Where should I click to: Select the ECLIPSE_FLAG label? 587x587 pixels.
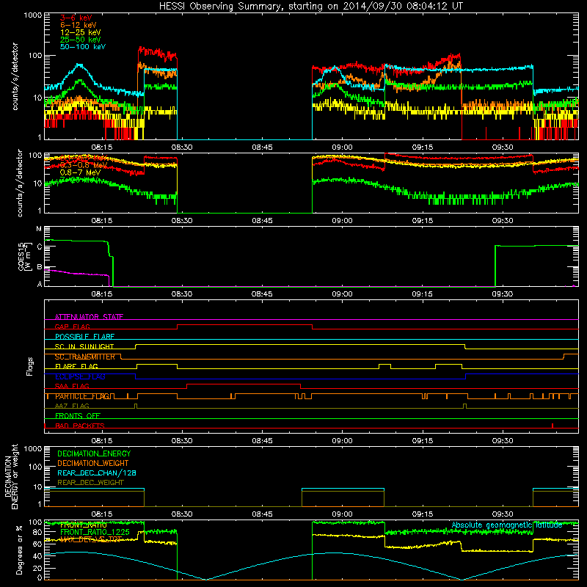80,376
